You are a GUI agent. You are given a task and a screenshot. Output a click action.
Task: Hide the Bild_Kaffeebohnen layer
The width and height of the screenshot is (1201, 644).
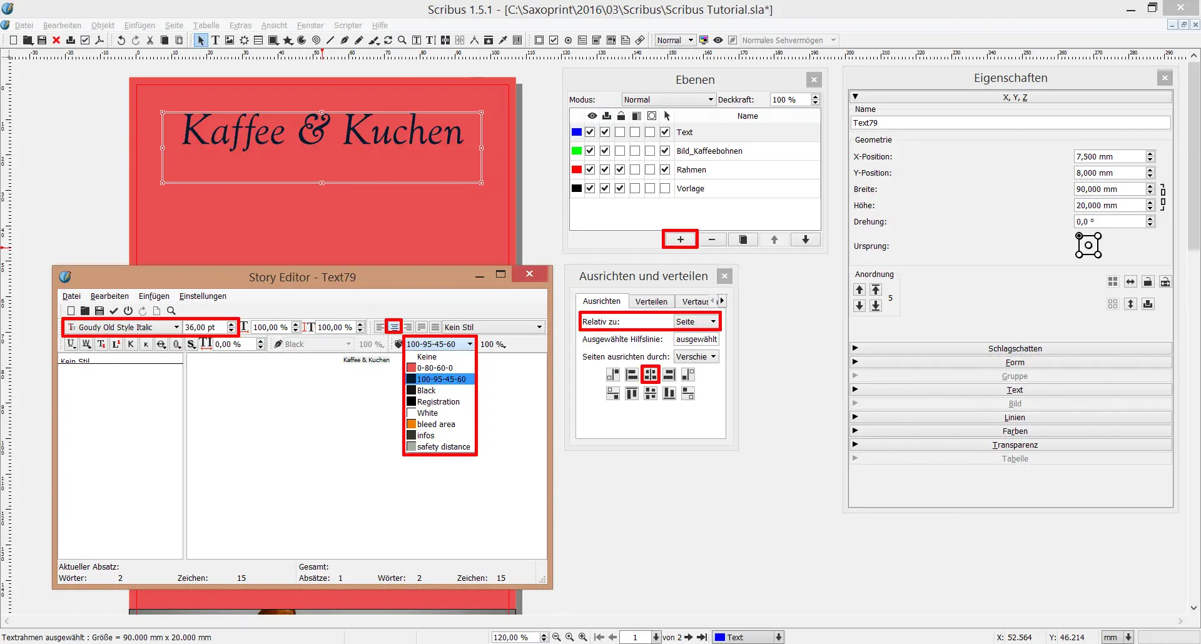coord(590,151)
